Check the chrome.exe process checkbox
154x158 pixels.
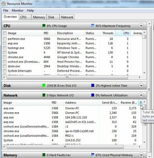[x=5, y=57]
